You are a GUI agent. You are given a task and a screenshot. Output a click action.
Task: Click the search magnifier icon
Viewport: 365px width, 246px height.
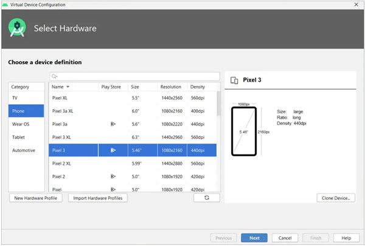point(54,76)
